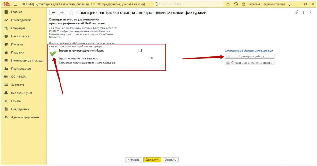Viewport: 317px width, 166px height.
Task: Click the Проверить работу button
Action: tap(249, 56)
